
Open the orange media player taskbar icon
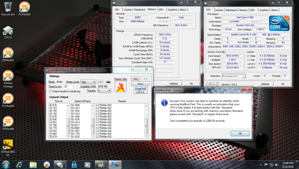point(87,165)
